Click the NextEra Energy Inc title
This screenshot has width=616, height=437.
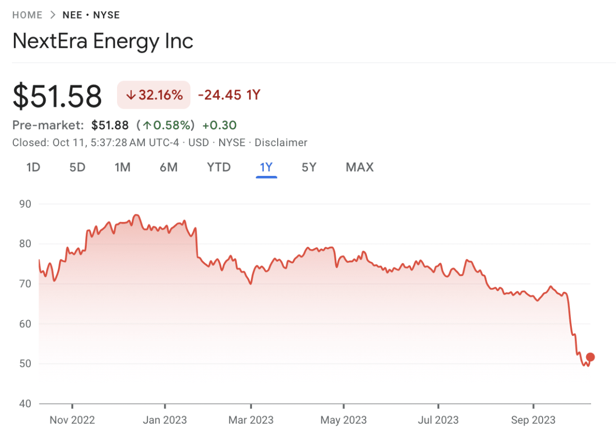point(103,41)
